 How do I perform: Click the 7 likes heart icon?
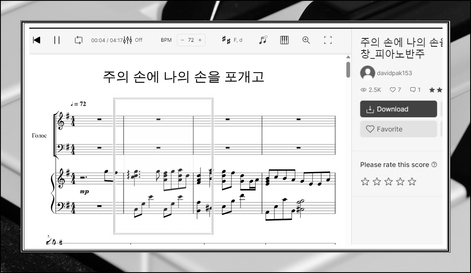(393, 90)
